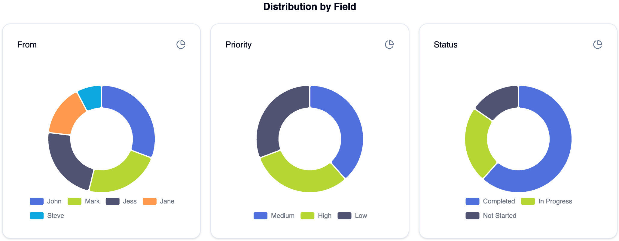Click the From chart title
The image size is (619, 241).
click(27, 44)
